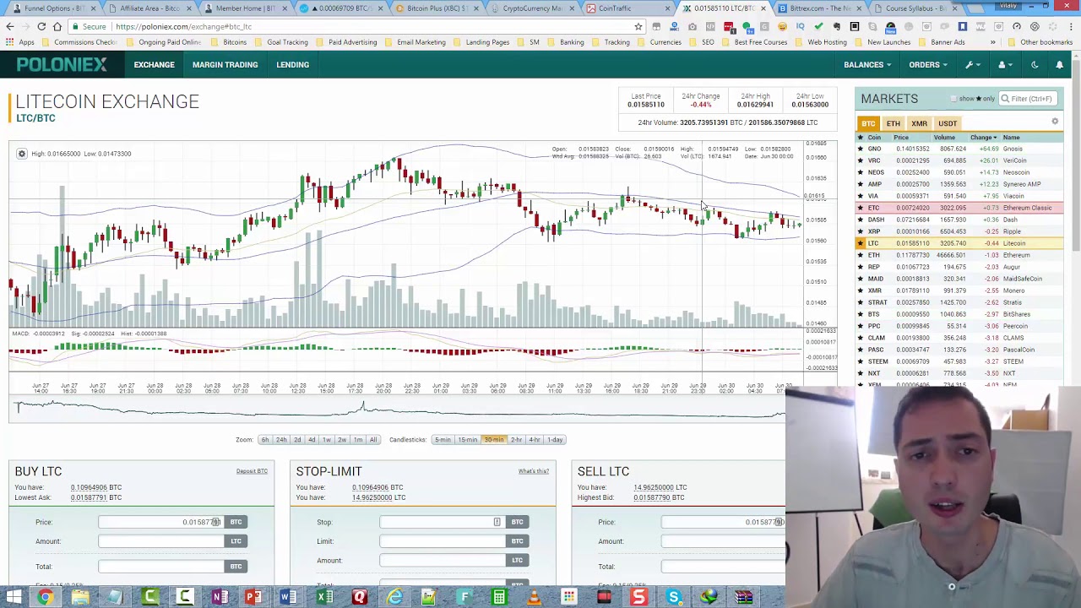This screenshot has height=608, width=1081.
Task: Click the Deposit BTC link
Action: click(x=252, y=471)
